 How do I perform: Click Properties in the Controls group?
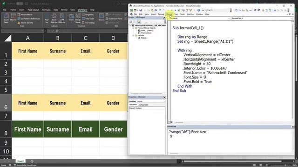pyautogui.click(x=88, y=14)
